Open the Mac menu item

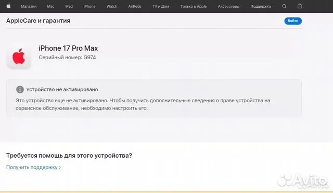[x=50, y=7]
